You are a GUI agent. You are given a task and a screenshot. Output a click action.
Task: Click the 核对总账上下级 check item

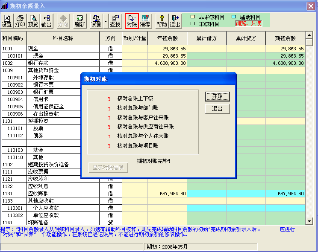tap(135, 98)
